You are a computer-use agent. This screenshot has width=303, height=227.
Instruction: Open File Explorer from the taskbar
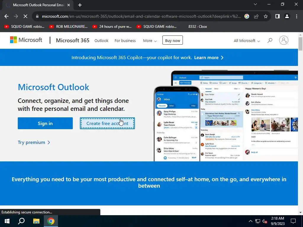(x=36, y=221)
